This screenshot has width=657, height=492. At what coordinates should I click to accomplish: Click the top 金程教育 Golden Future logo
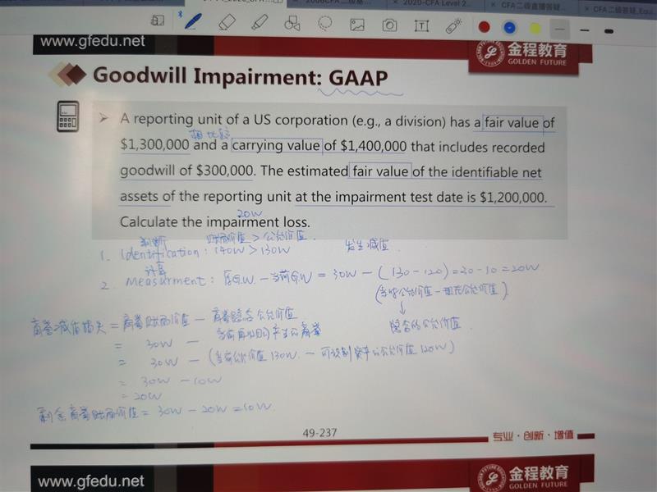tap(523, 54)
